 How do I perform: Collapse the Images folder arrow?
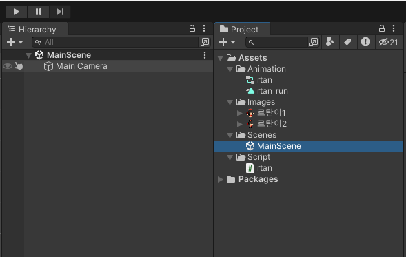tap(230, 102)
